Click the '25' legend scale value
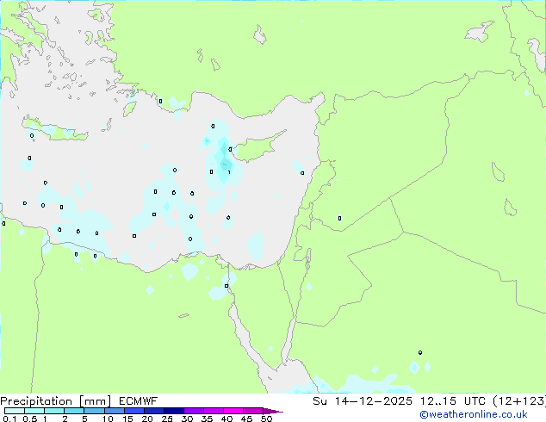546x422 pixels. click(167, 419)
